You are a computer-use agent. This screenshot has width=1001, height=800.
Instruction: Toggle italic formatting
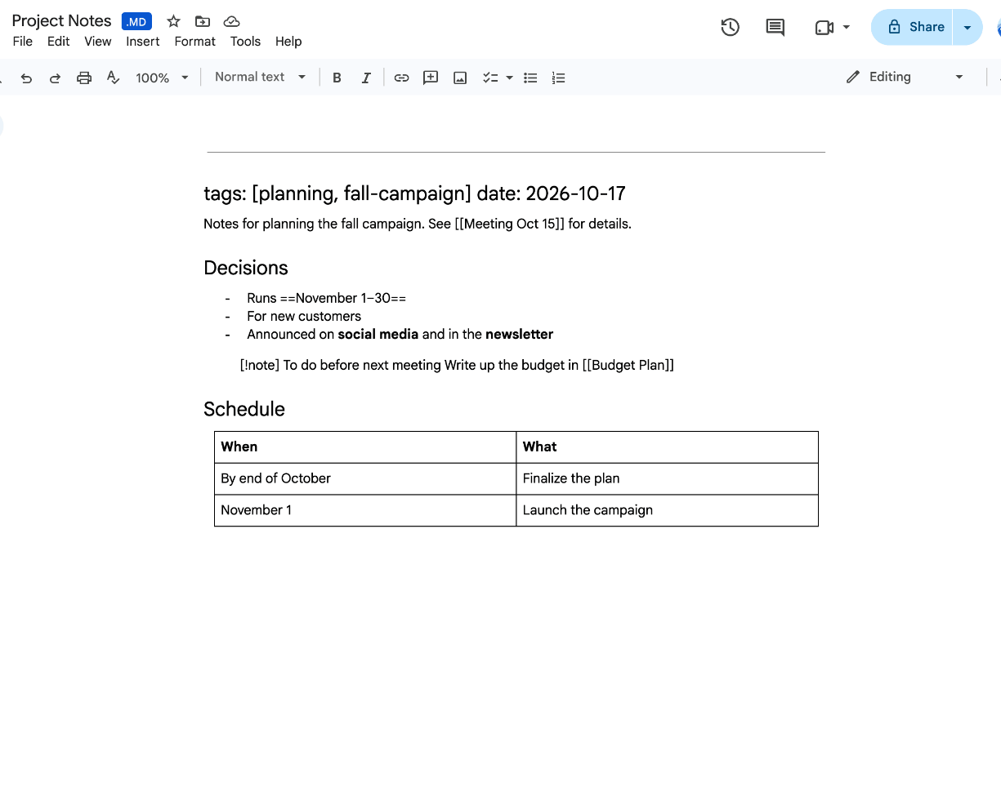pyautogui.click(x=366, y=78)
